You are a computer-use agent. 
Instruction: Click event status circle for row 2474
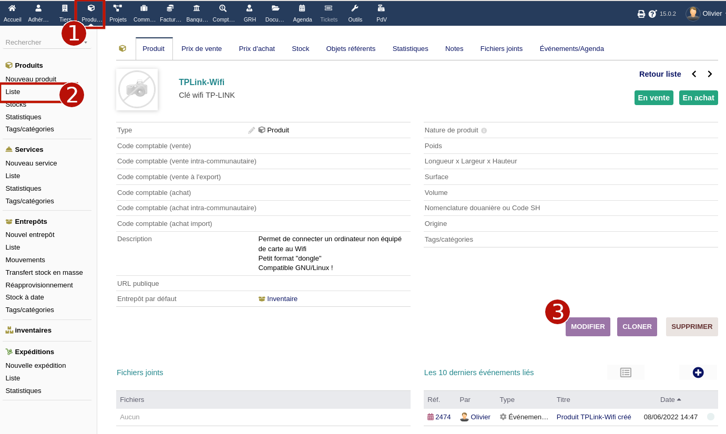point(711,417)
